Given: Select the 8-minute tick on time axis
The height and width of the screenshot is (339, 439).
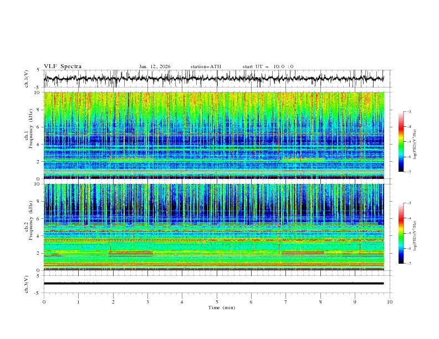Looking at the screenshot, I should pos(320,302).
